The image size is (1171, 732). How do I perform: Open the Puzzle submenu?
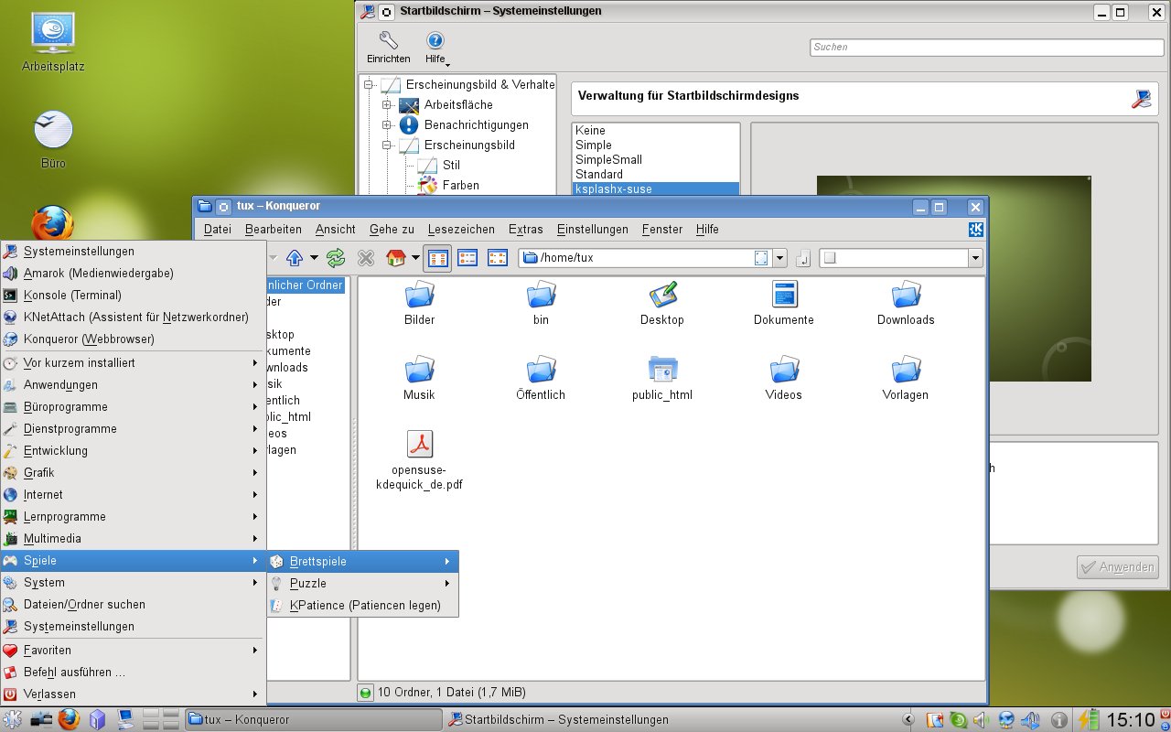point(362,583)
